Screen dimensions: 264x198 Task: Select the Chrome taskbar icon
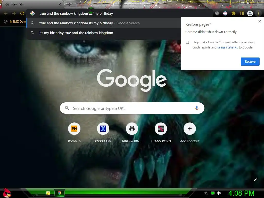(60, 193)
